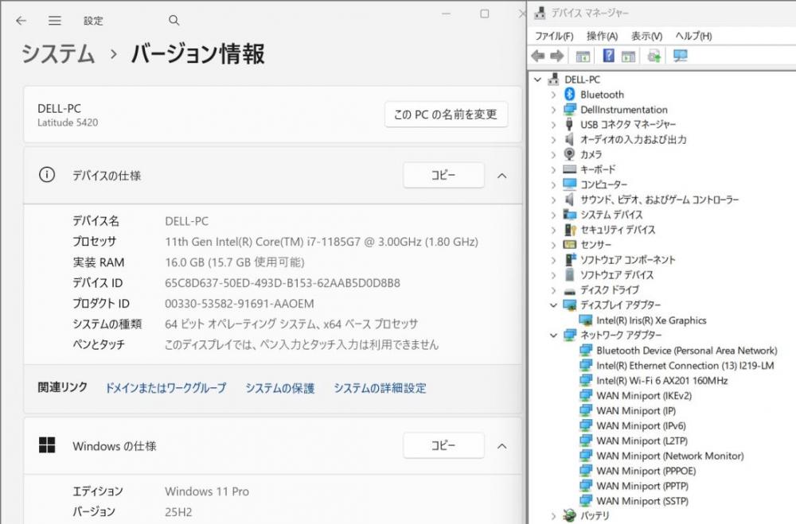Collapse the デバイスの仕様 section chevron
The image size is (796, 524).
pos(501,176)
